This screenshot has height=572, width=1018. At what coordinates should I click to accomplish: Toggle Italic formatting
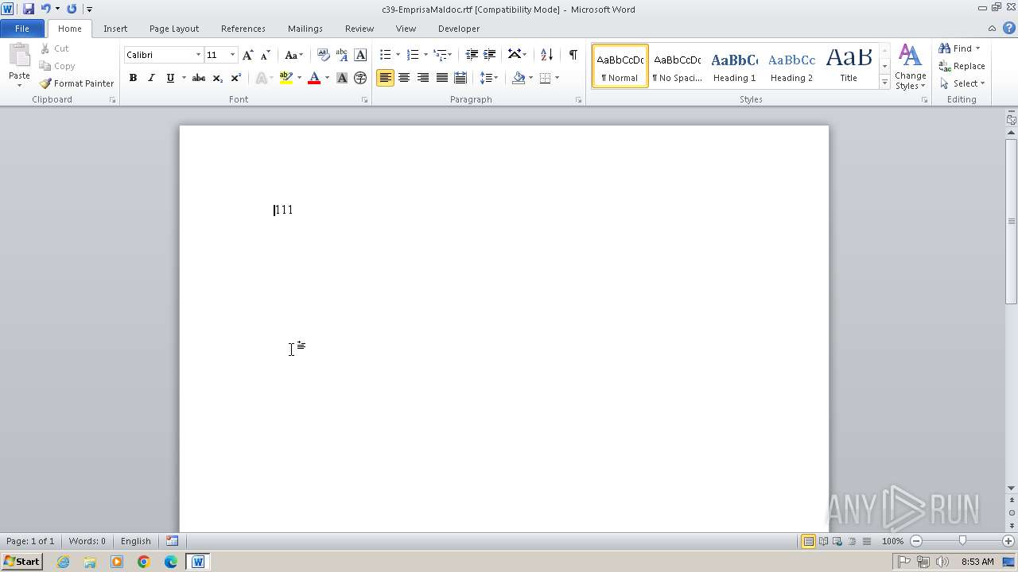pos(151,78)
